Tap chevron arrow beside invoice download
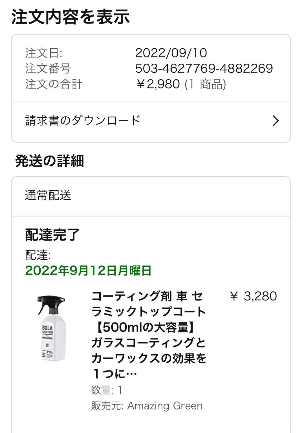Screen dimensions: 302x433 tap(275, 121)
